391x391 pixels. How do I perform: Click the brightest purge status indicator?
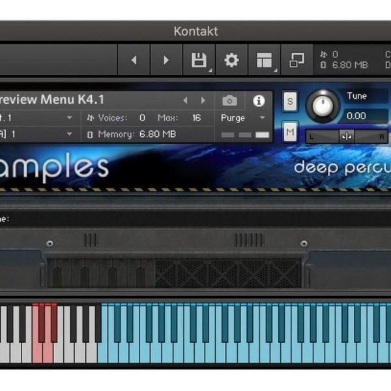tap(263, 135)
